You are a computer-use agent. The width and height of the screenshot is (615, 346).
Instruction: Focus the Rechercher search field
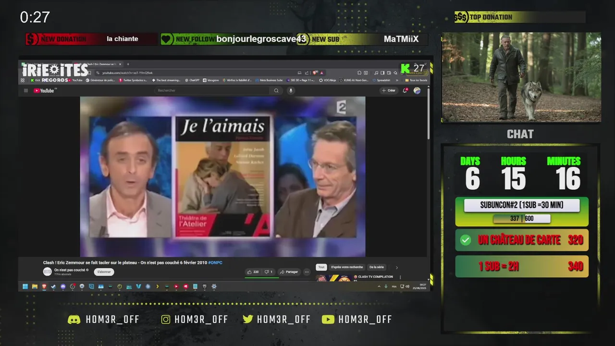pos(211,90)
